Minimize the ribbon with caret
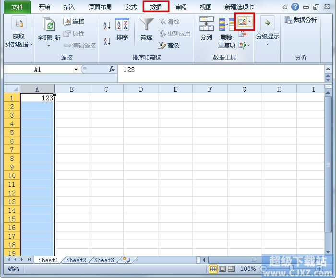The height and width of the screenshot is (278, 336). [285, 7]
